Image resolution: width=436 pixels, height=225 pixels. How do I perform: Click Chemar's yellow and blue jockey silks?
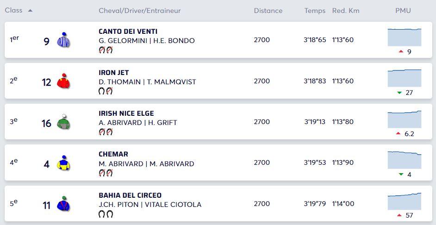pyautogui.click(x=63, y=162)
